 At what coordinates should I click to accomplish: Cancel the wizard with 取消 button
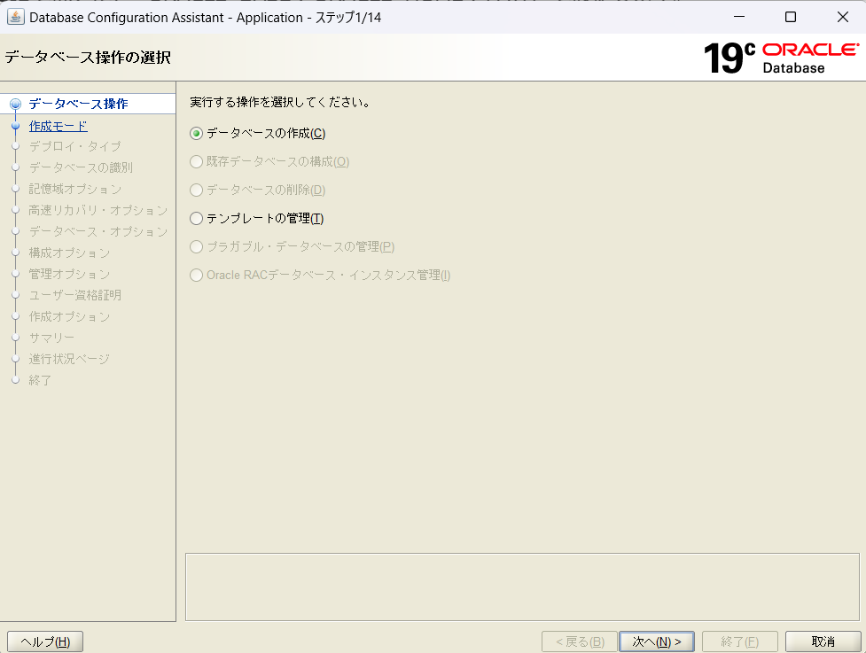(823, 642)
